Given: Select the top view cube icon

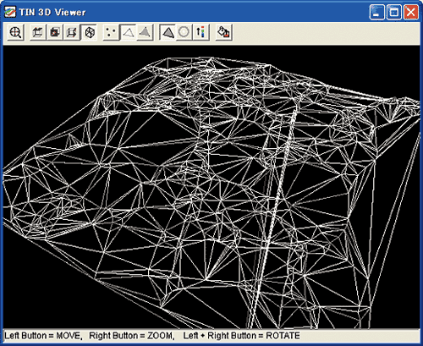Looking at the screenshot, I should pos(38,32).
